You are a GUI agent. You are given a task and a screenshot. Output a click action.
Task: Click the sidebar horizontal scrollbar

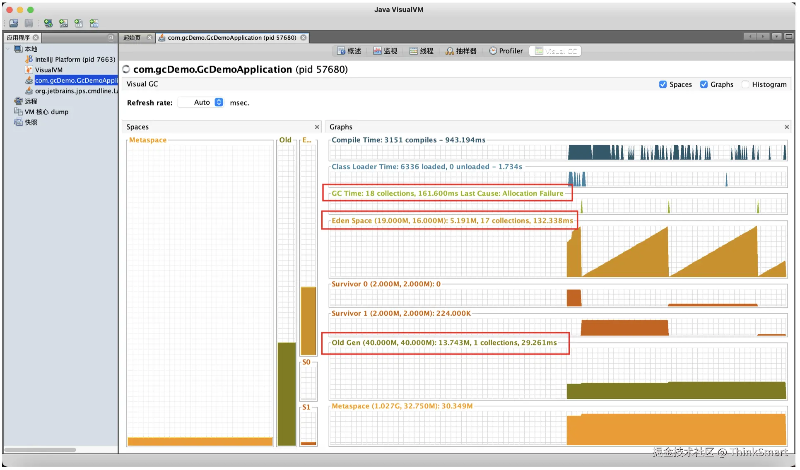point(40,450)
